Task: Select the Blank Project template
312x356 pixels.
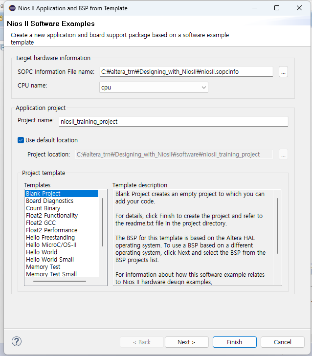Action: (x=62, y=194)
